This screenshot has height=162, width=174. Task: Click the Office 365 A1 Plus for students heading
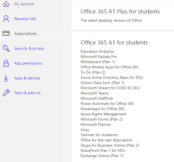120,12
